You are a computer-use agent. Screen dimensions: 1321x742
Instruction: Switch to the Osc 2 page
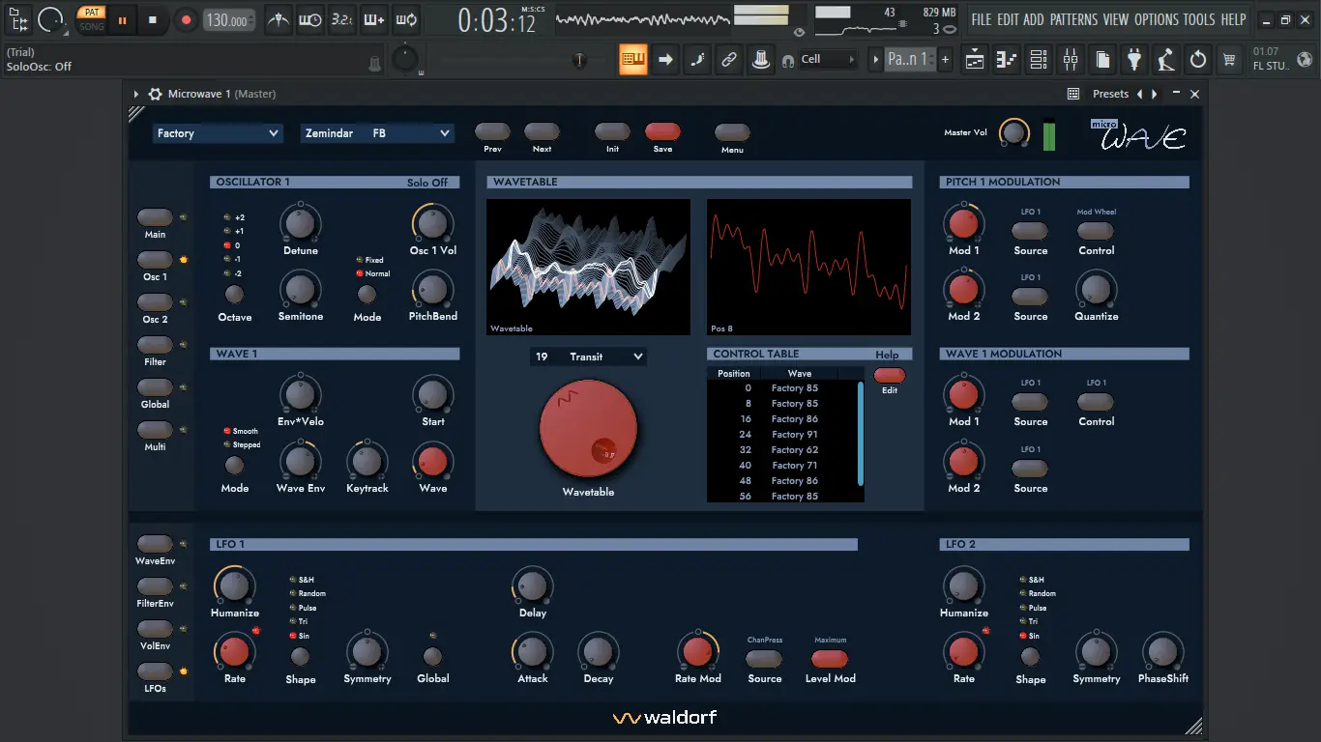(x=155, y=302)
